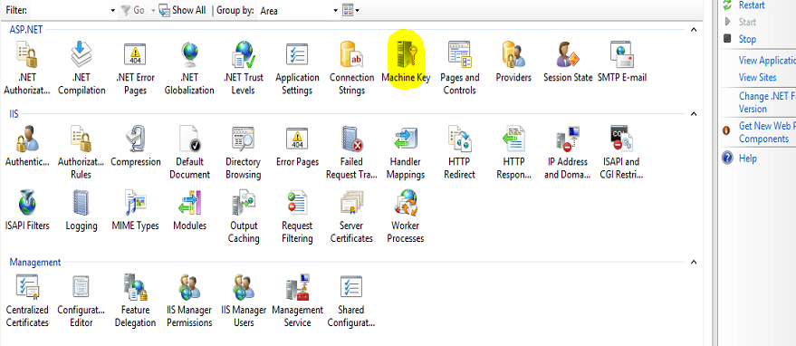796x346 pixels.
Task: Open HTTP Response Headers feature
Action: 513,153
